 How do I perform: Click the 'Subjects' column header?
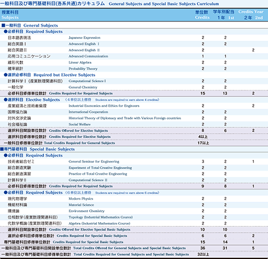click(10, 18)
